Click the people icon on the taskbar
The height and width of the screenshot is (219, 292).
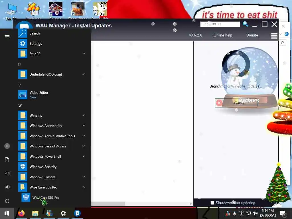click(49, 213)
